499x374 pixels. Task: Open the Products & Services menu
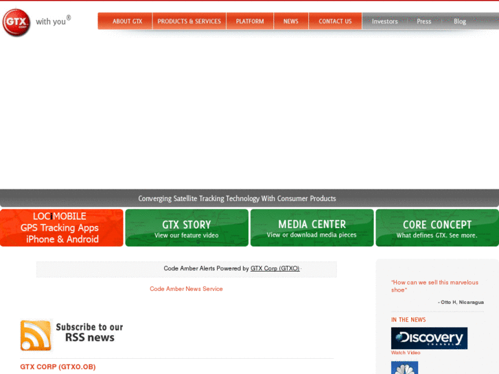[x=189, y=21]
